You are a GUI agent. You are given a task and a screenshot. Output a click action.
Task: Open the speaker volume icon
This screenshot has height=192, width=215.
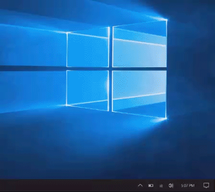click(171, 185)
